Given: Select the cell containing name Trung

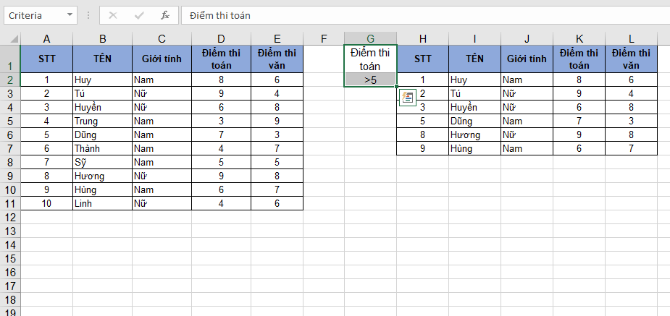Looking at the screenshot, I should click(x=102, y=121).
